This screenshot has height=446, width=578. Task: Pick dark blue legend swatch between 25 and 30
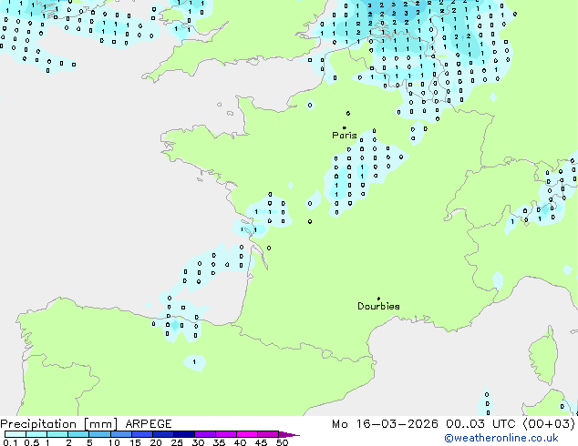coord(184,434)
